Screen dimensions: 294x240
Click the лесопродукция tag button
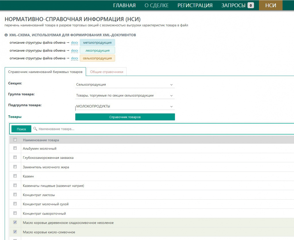coord(97,50)
